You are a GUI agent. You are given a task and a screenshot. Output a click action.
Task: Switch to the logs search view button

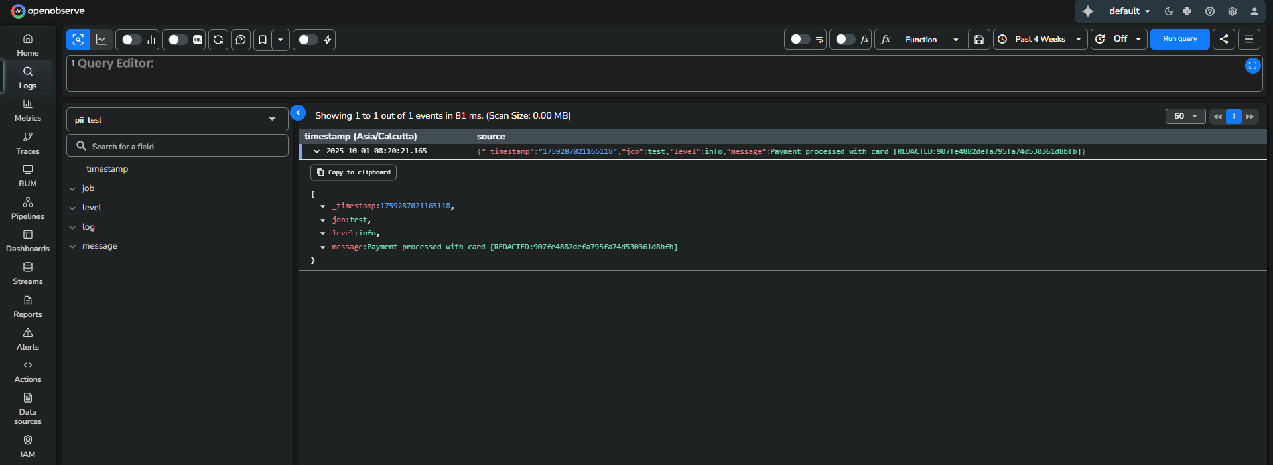[x=78, y=40]
